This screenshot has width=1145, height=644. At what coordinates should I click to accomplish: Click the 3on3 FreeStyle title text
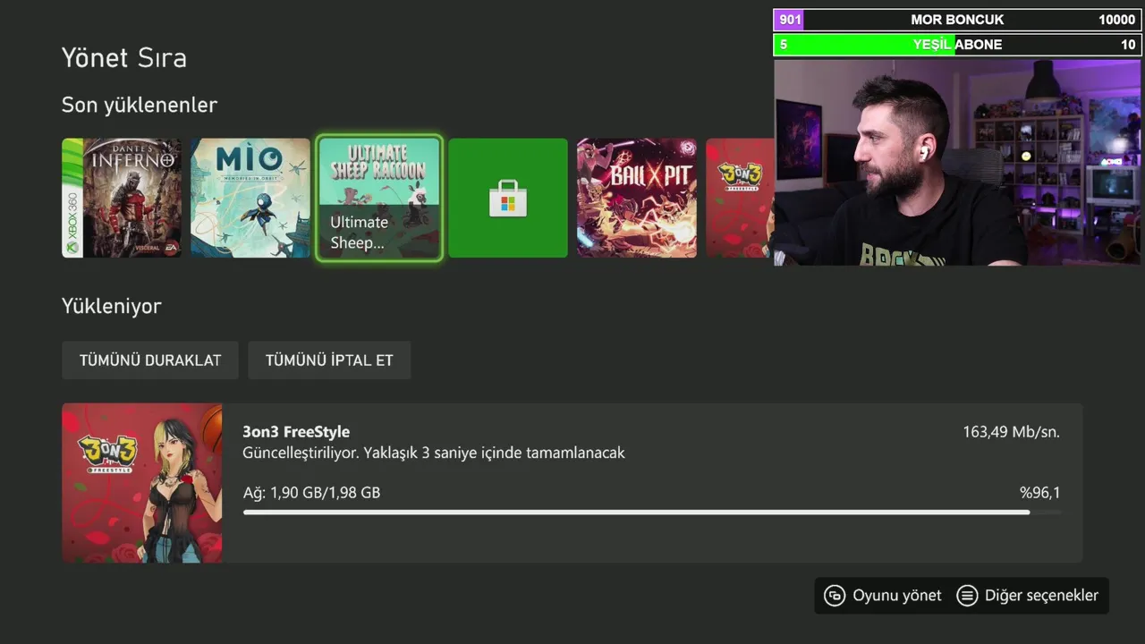tap(296, 431)
